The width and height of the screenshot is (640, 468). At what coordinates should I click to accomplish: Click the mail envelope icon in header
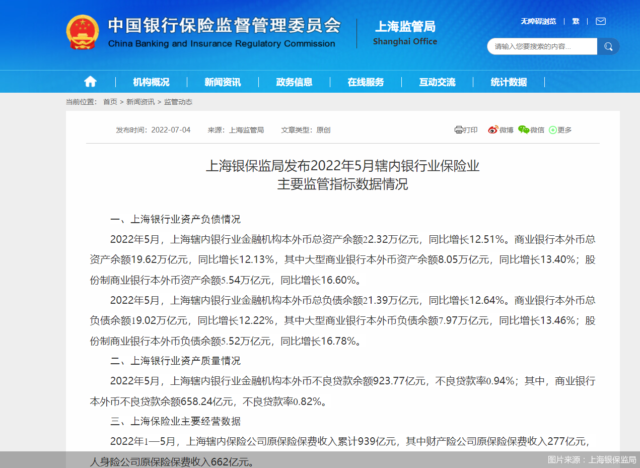600,21
